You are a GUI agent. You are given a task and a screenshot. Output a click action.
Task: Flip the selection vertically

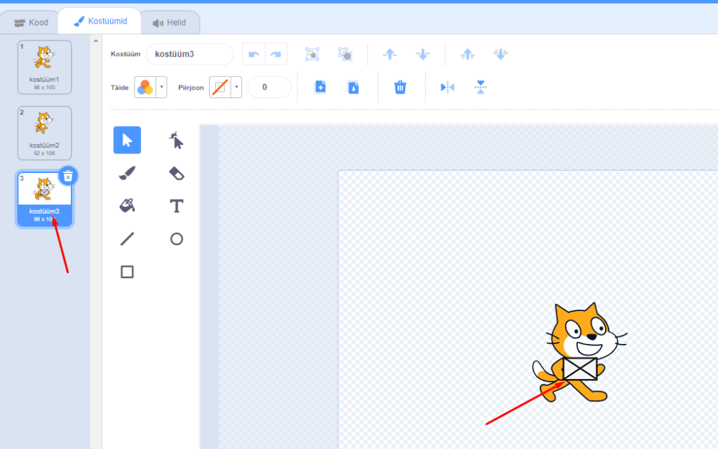click(480, 87)
